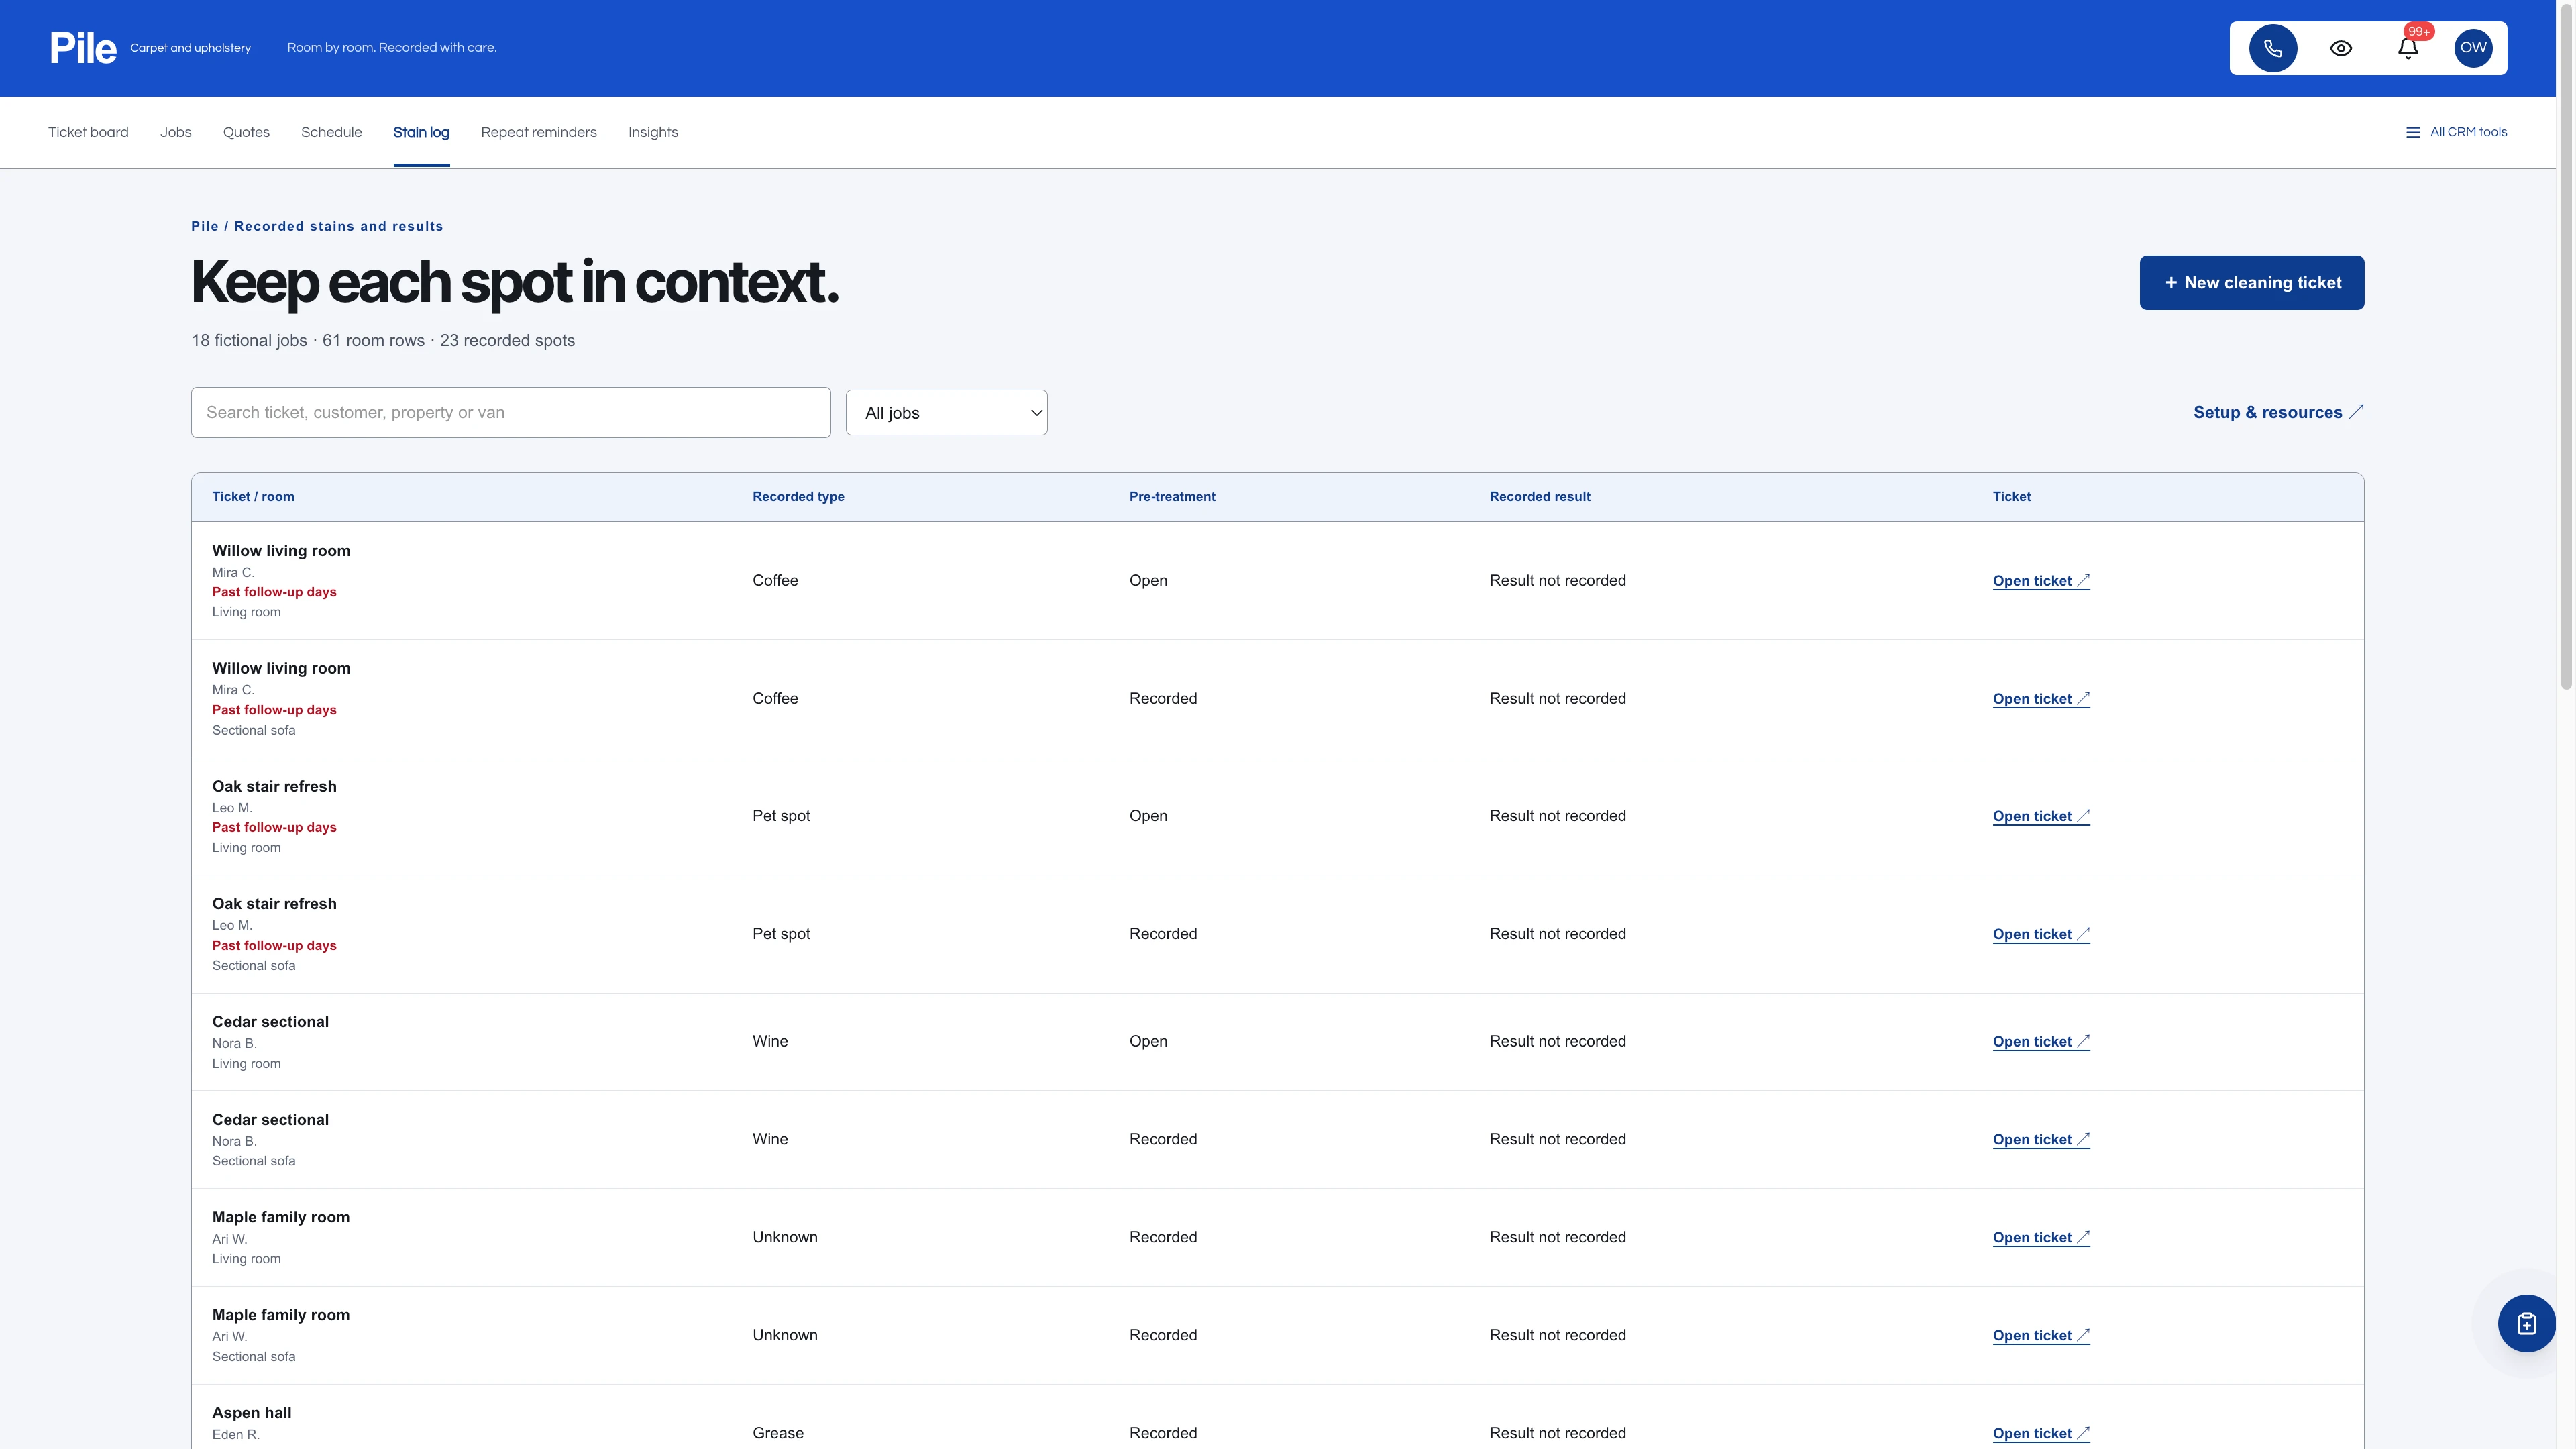Viewport: 2576px width, 1449px height.
Task: Toggle the eye visibility icon in header
Action: click(x=2340, y=48)
